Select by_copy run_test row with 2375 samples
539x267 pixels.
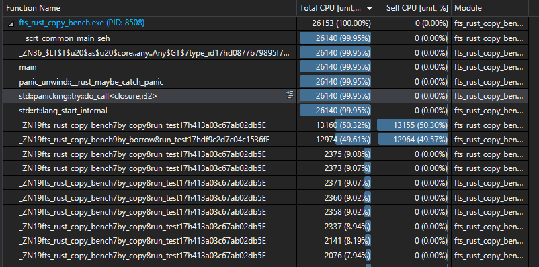point(265,154)
